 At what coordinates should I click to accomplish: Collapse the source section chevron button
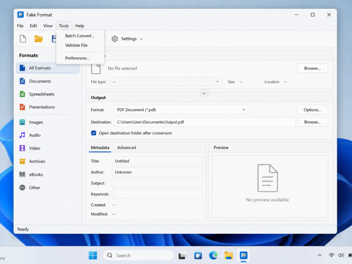204,93
